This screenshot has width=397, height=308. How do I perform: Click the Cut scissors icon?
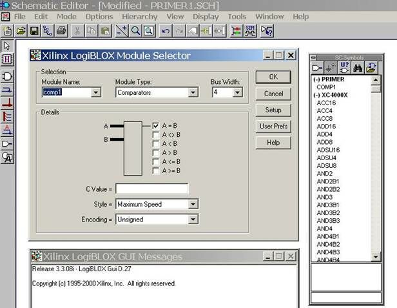[77, 31]
